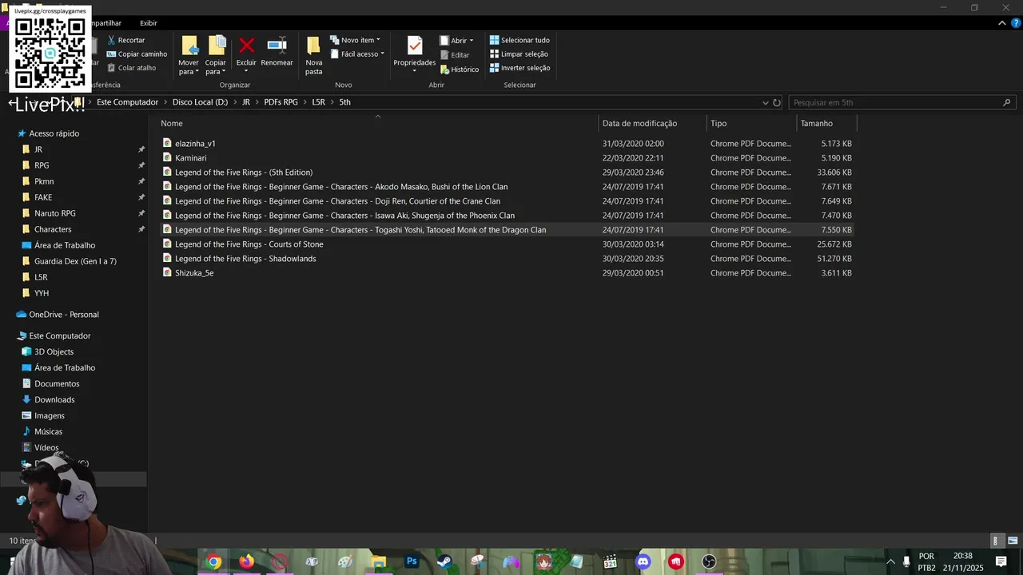Switch to details view toggle

tap(996, 541)
